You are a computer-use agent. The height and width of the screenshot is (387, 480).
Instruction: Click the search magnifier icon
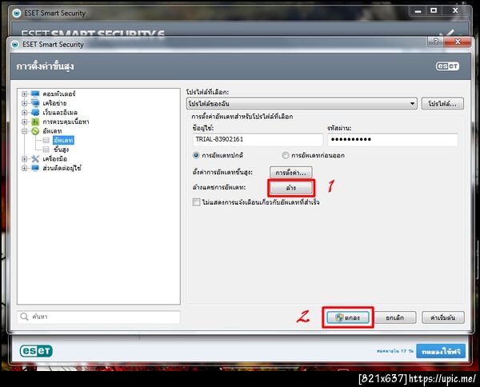pos(24,317)
